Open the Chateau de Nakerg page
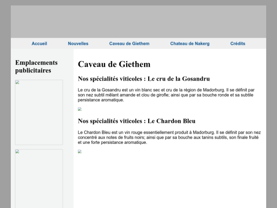 [190, 44]
